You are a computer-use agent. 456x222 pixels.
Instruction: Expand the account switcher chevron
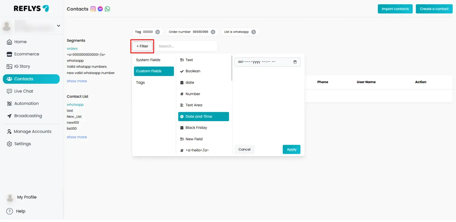pos(59,26)
